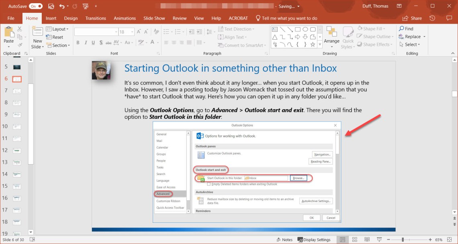Click the Share button
The image size is (458, 244).
point(412,18)
